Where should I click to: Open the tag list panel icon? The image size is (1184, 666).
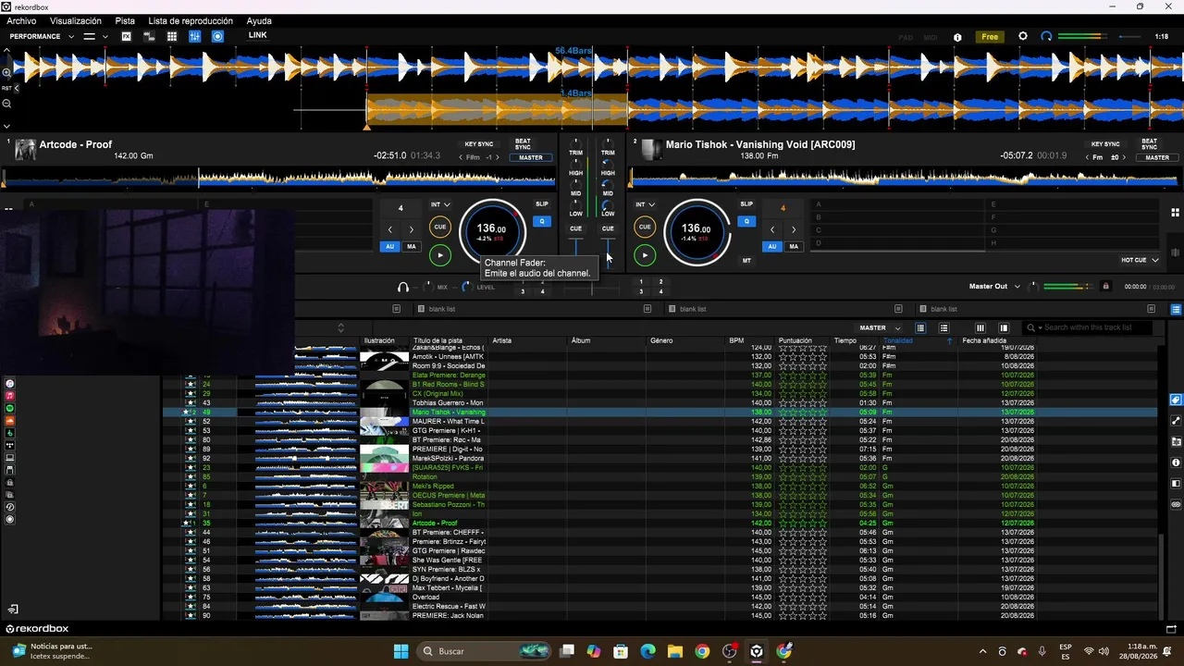tap(1176, 400)
